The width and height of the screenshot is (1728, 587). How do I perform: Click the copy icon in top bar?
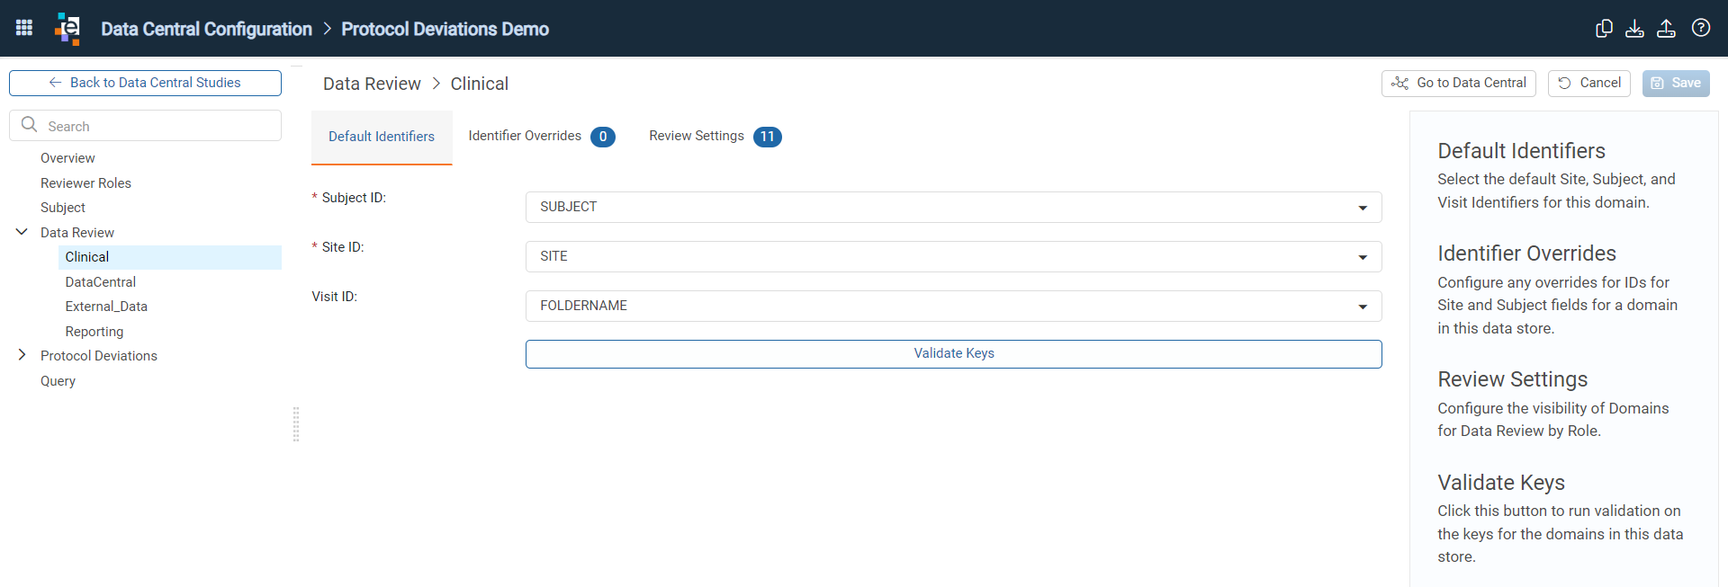point(1604,28)
